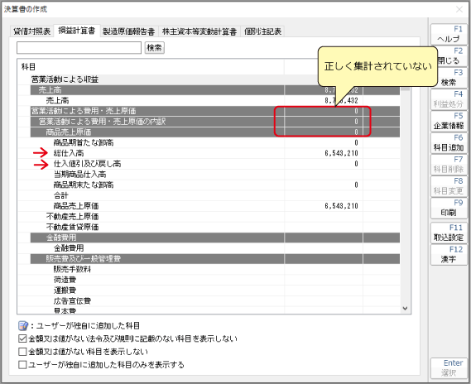Switch to the 貸借対照表 tab
The width and height of the screenshot is (471, 384).
pos(31,31)
